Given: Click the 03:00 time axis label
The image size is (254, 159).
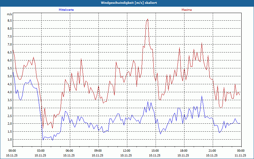Looking at the screenshot, I should (x=42, y=151).
